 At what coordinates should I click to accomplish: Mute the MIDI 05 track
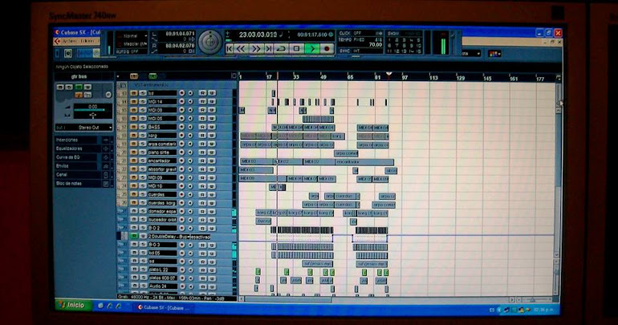tap(134, 118)
